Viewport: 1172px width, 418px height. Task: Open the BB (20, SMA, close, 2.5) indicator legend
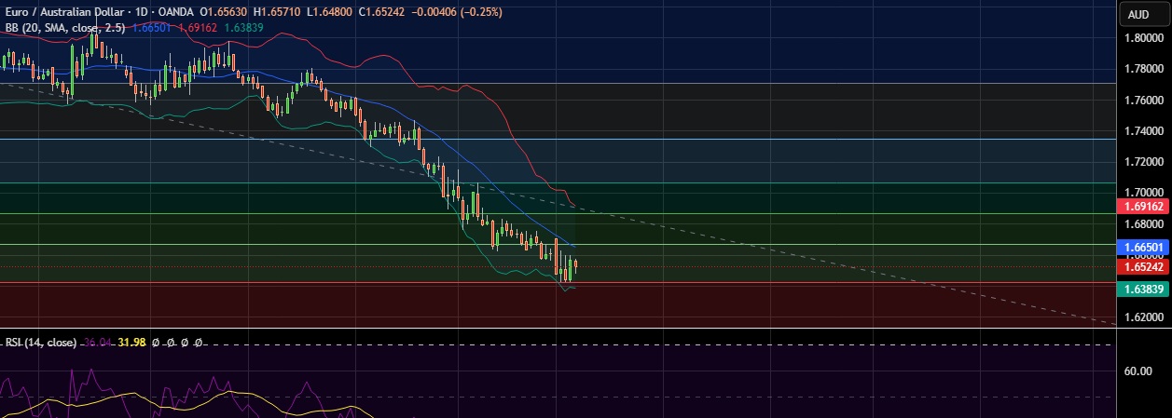pyautogui.click(x=65, y=28)
